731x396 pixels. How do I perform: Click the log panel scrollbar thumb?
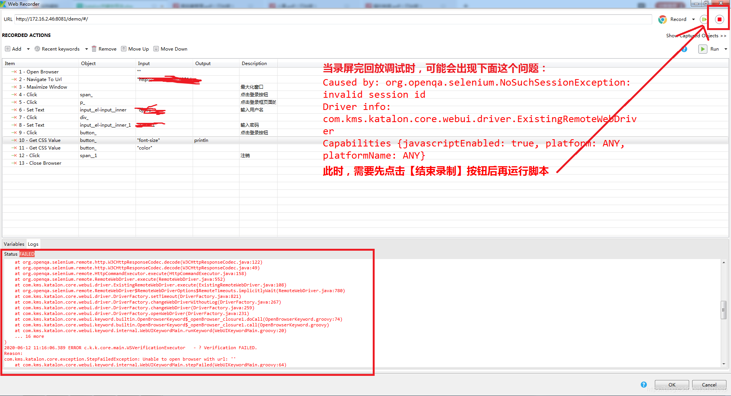click(724, 310)
